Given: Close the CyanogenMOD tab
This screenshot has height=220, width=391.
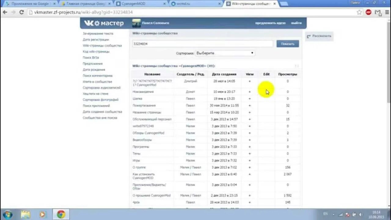Looking at the screenshot, I should tap(164, 4).
